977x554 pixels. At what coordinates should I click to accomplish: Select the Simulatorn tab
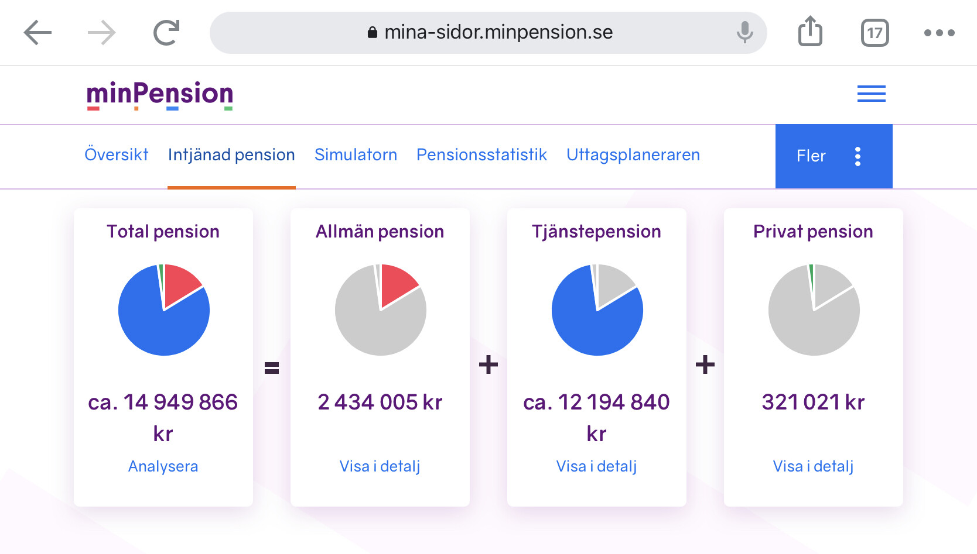[356, 155]
